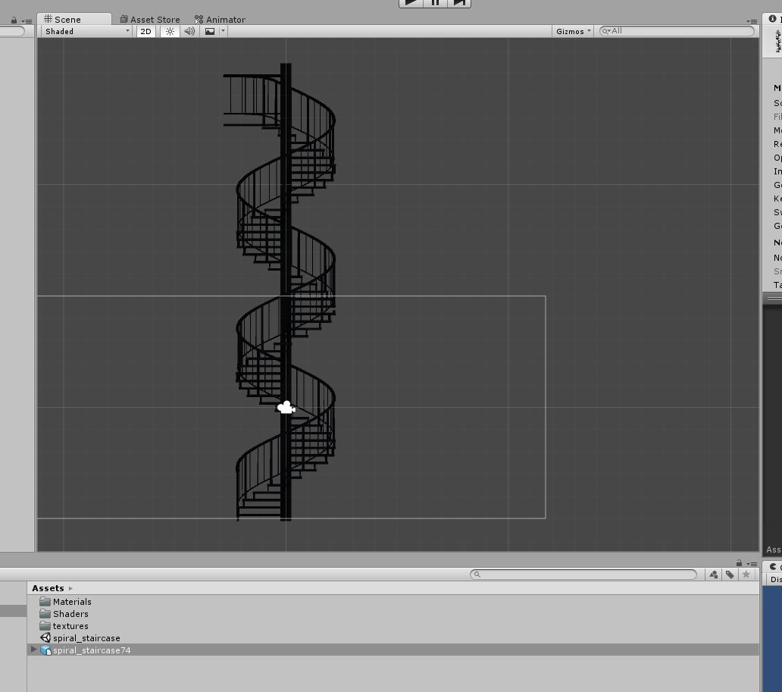Open the Shaded draw mode dropdown
The image size is (782, 692).
pos(87,31)
